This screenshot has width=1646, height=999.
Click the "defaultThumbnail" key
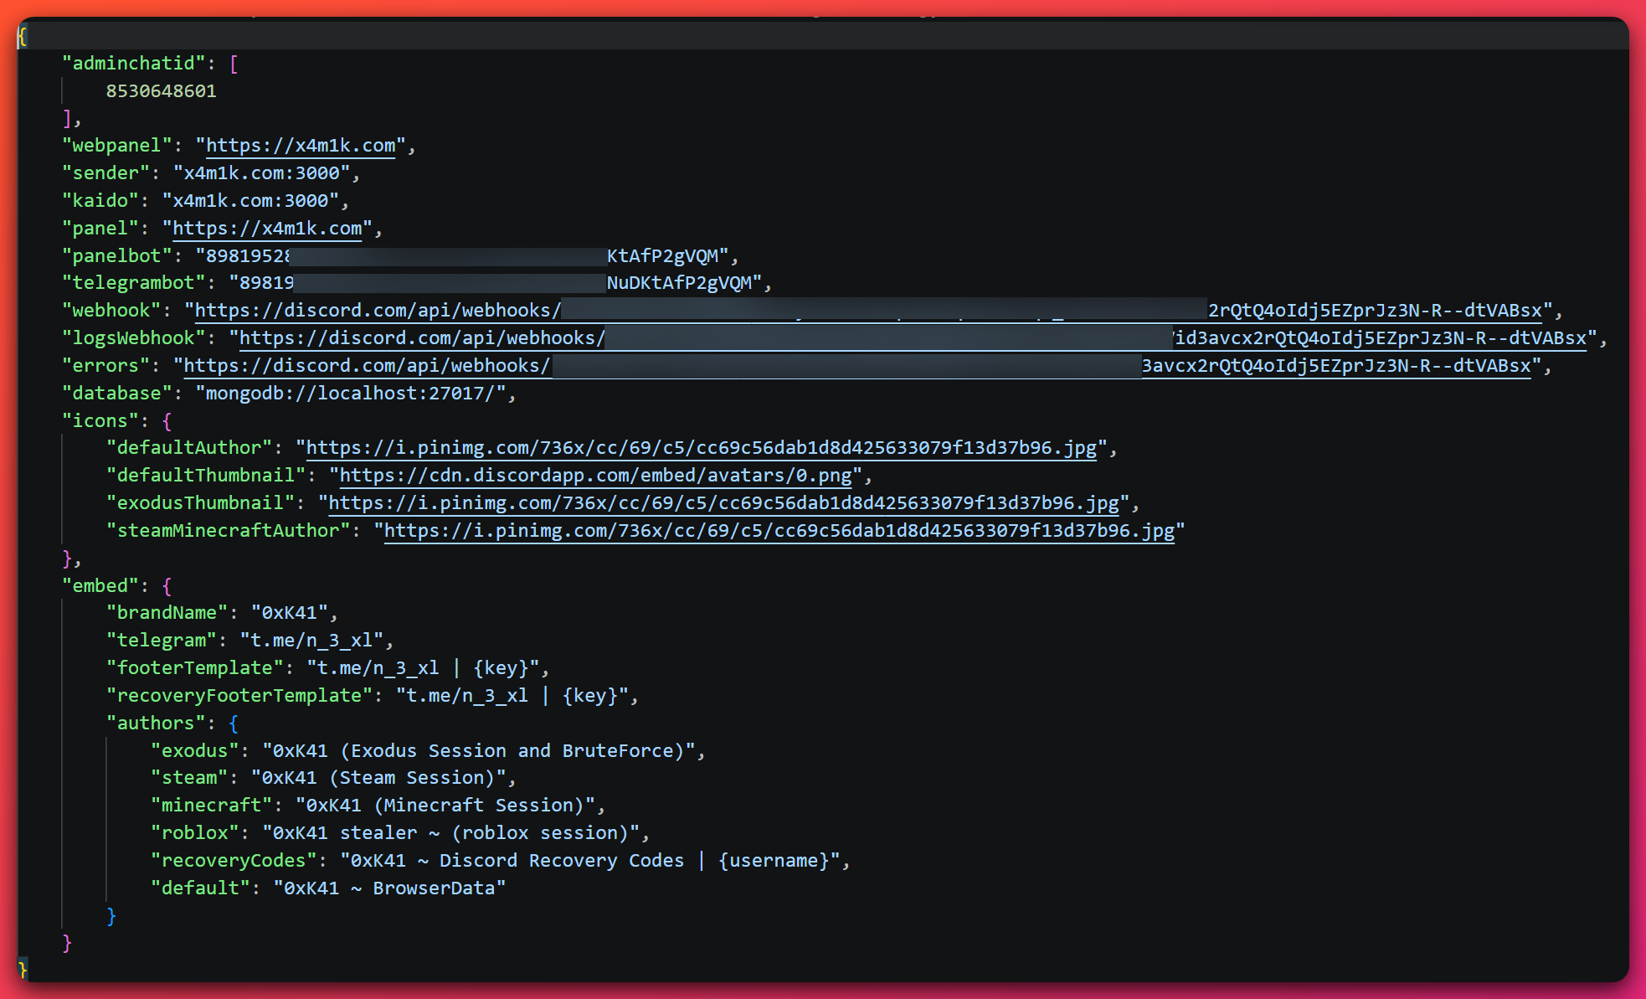tap(206, 476)
